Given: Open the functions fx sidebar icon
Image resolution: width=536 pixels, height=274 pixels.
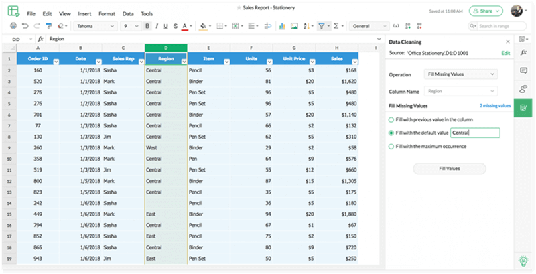Looking at the screenshot, I should pyautogui.click(x=523, y=53).
